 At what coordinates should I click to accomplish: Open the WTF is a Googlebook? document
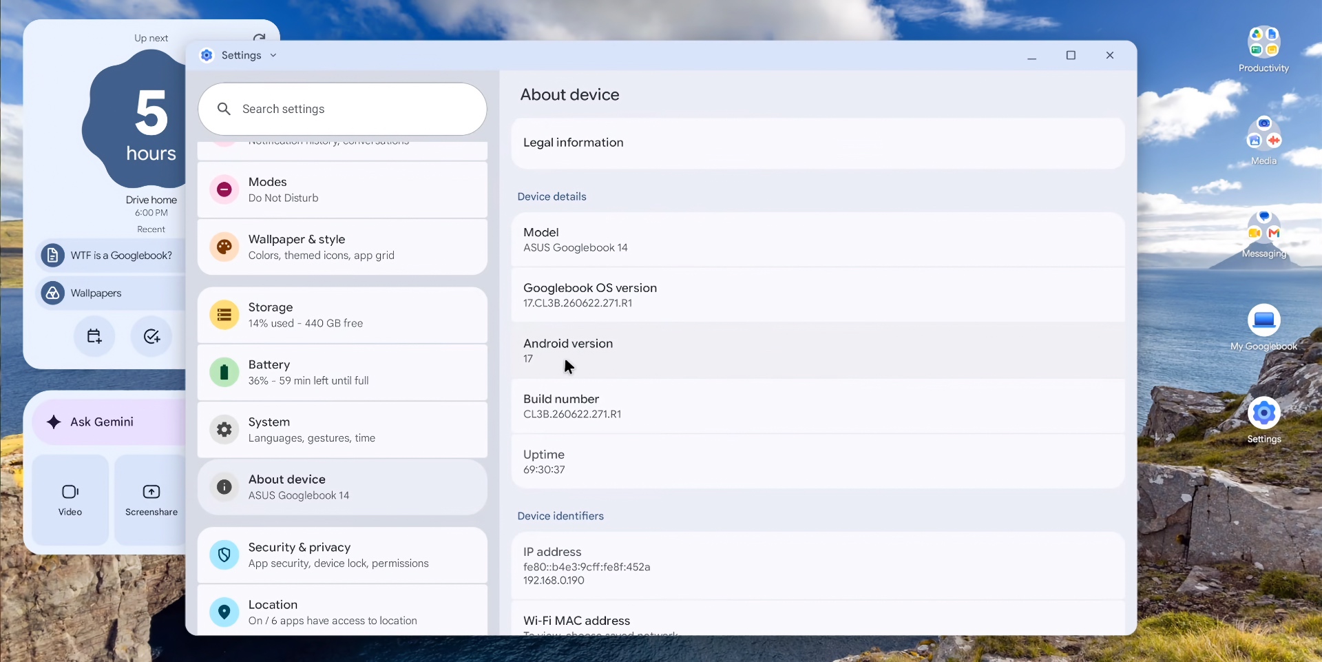[110, 256]
